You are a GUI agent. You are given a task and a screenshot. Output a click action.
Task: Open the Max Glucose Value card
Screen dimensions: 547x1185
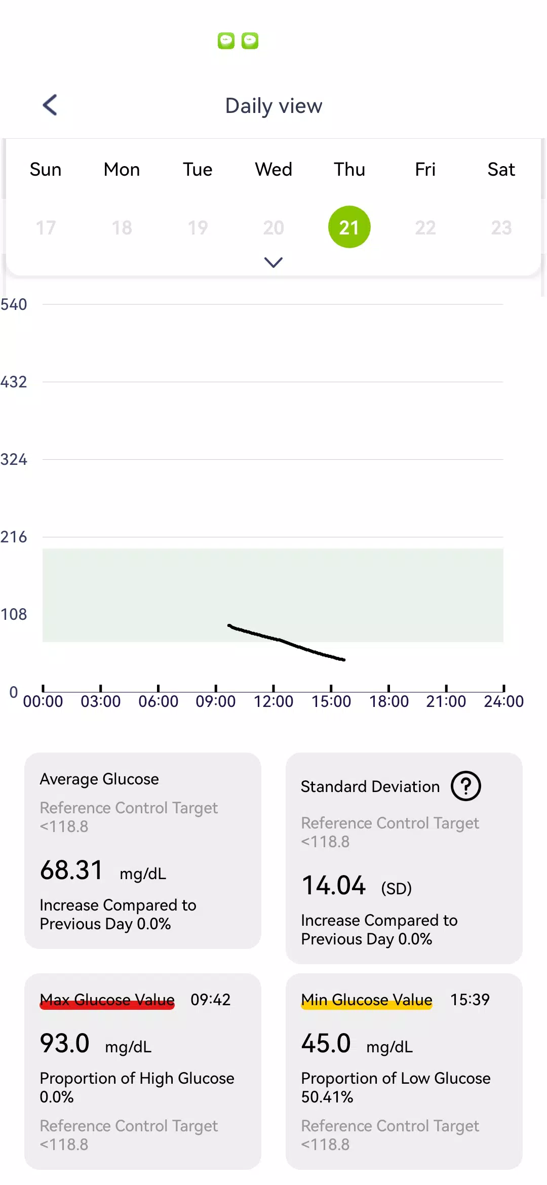point(143,1072)
